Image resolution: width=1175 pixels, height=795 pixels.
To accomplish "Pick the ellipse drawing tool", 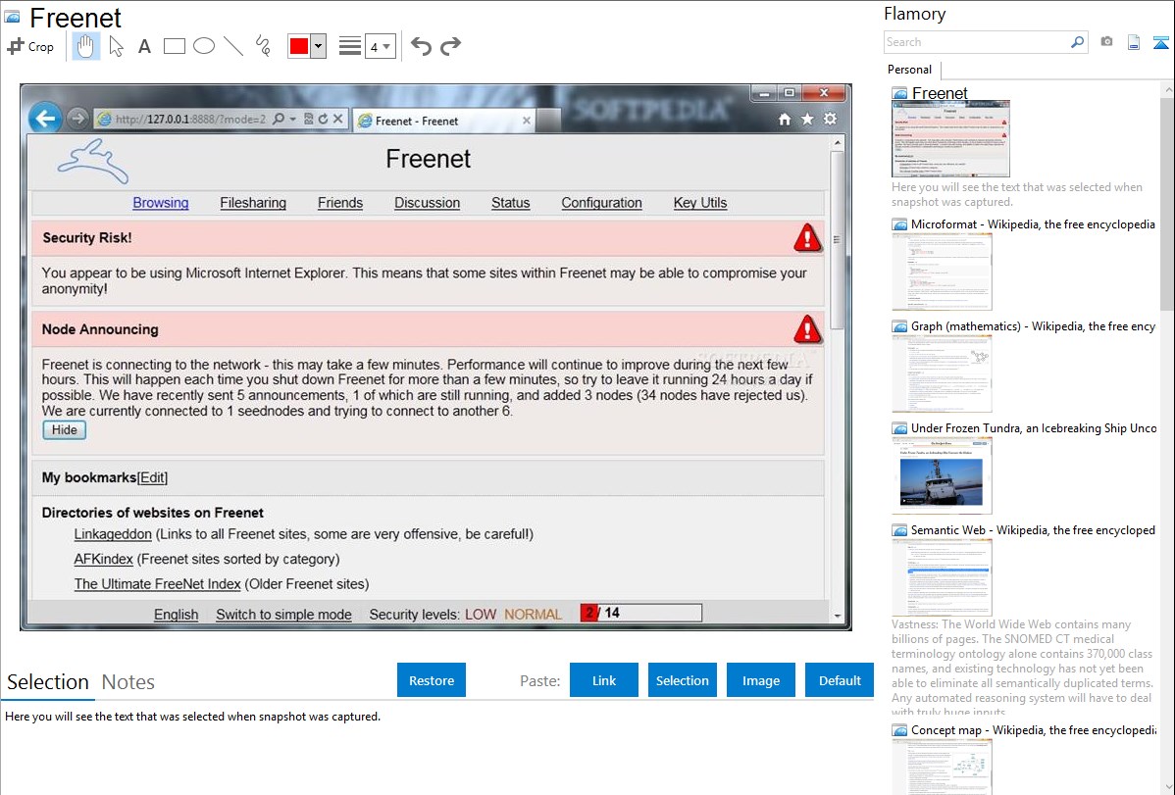I will 204,46.
